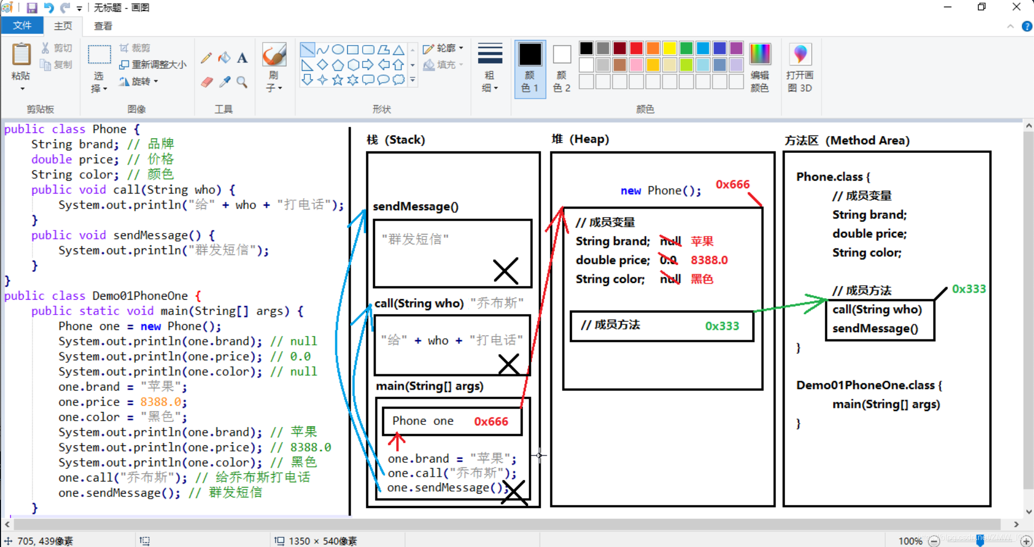This screenshot has height=547, width=1034.
Task: Pick the black color swatch in palette
Action: pos(586,48)
